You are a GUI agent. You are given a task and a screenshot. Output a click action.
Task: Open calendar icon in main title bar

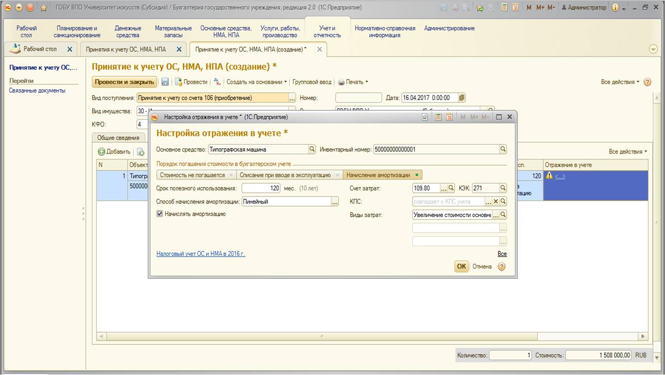point(515,8)
